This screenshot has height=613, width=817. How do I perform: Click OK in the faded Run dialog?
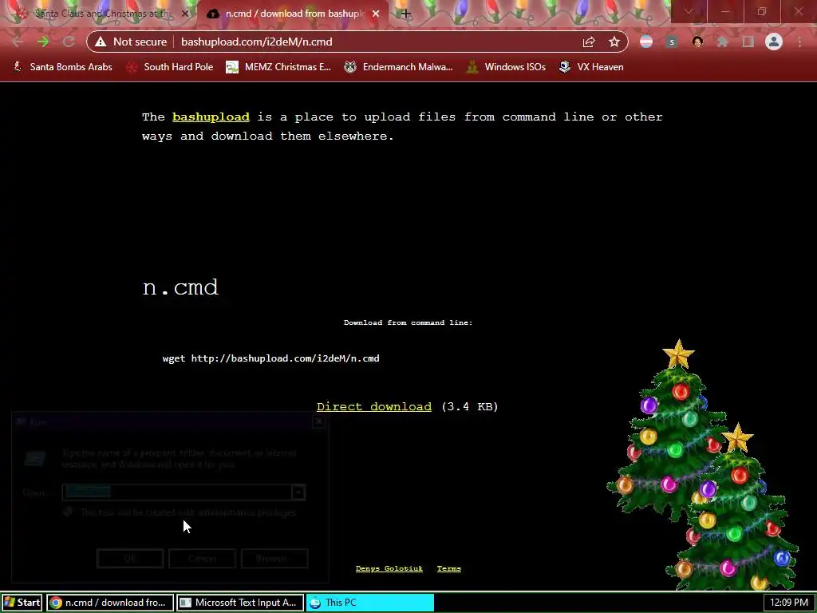point(130,559)
